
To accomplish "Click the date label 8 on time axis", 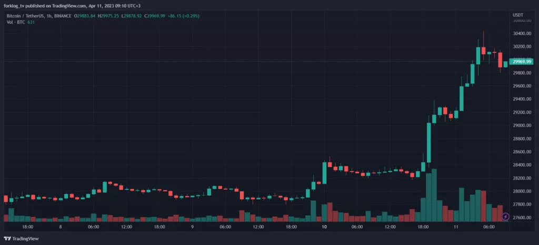I will coord(61,227).
